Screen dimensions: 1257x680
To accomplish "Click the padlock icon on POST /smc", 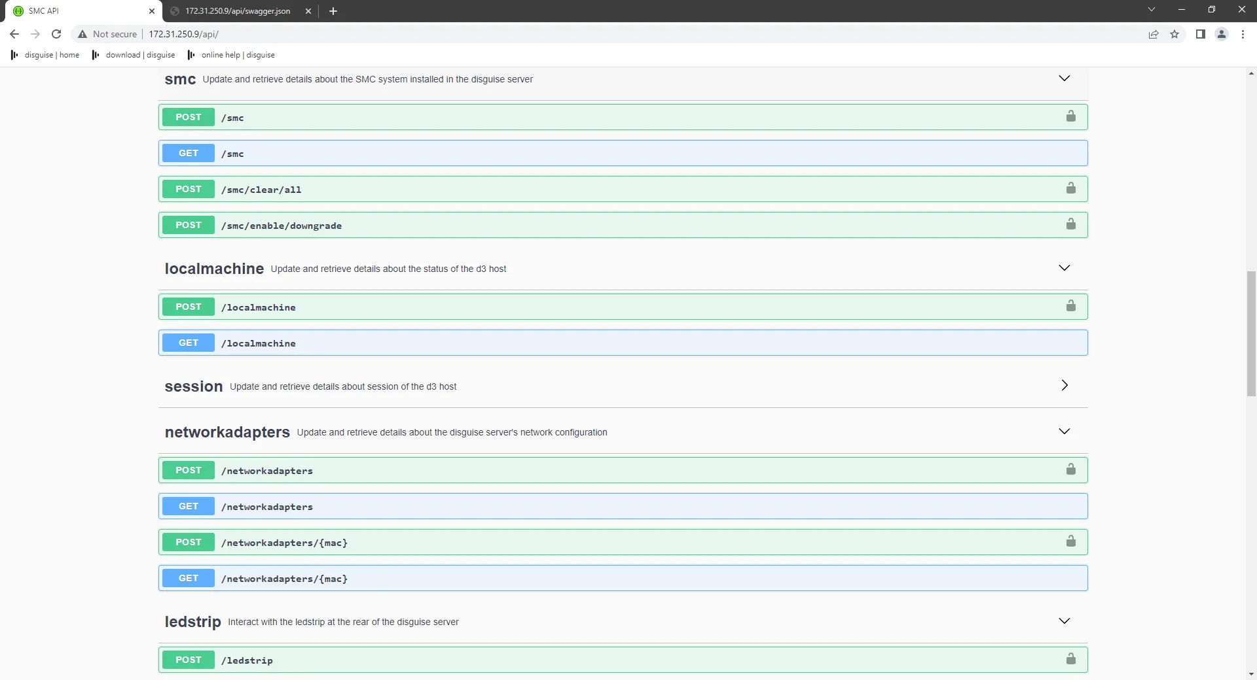I will pos(1071,116).
